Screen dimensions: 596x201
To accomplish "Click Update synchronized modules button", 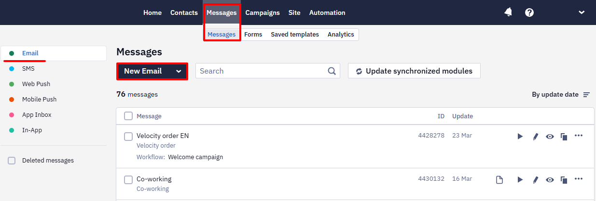I will (414, 71).
